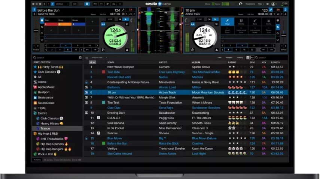
Task: Open the settings gear icon
Action: click(267, 4)
